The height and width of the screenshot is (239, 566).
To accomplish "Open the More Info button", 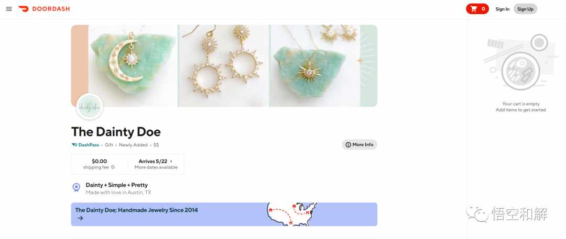I will 360,144.
